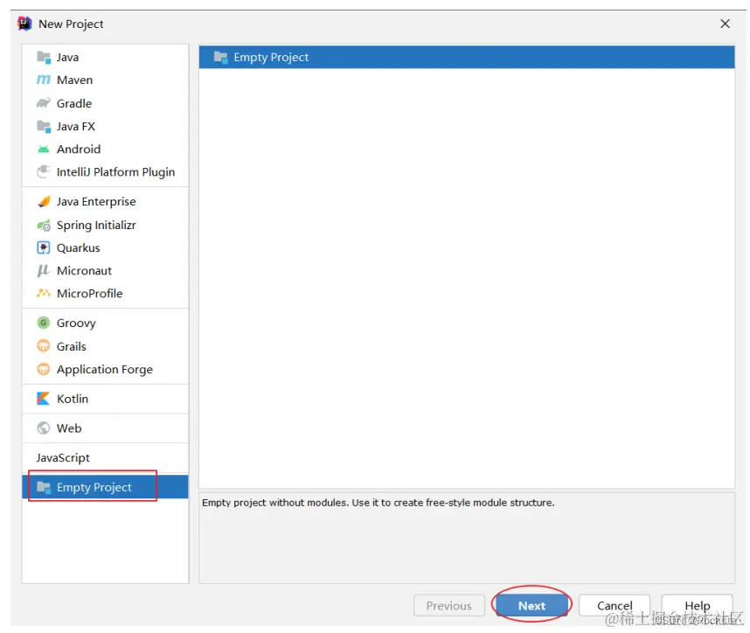Click the Java folder icon
Screen dimensions: 750x633
click(44, 58)
